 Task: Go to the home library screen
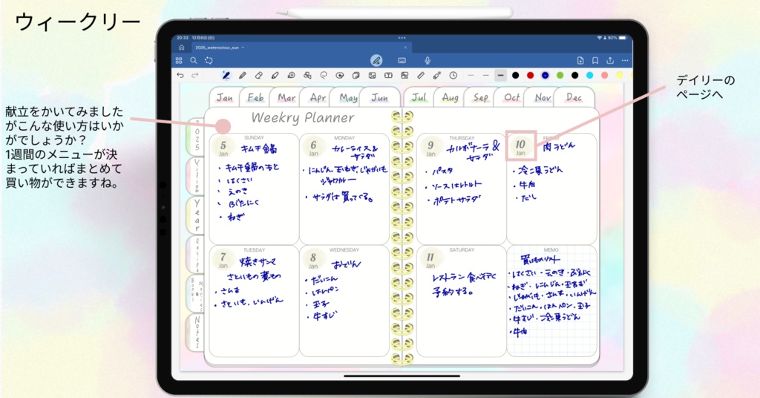point(181,48)
